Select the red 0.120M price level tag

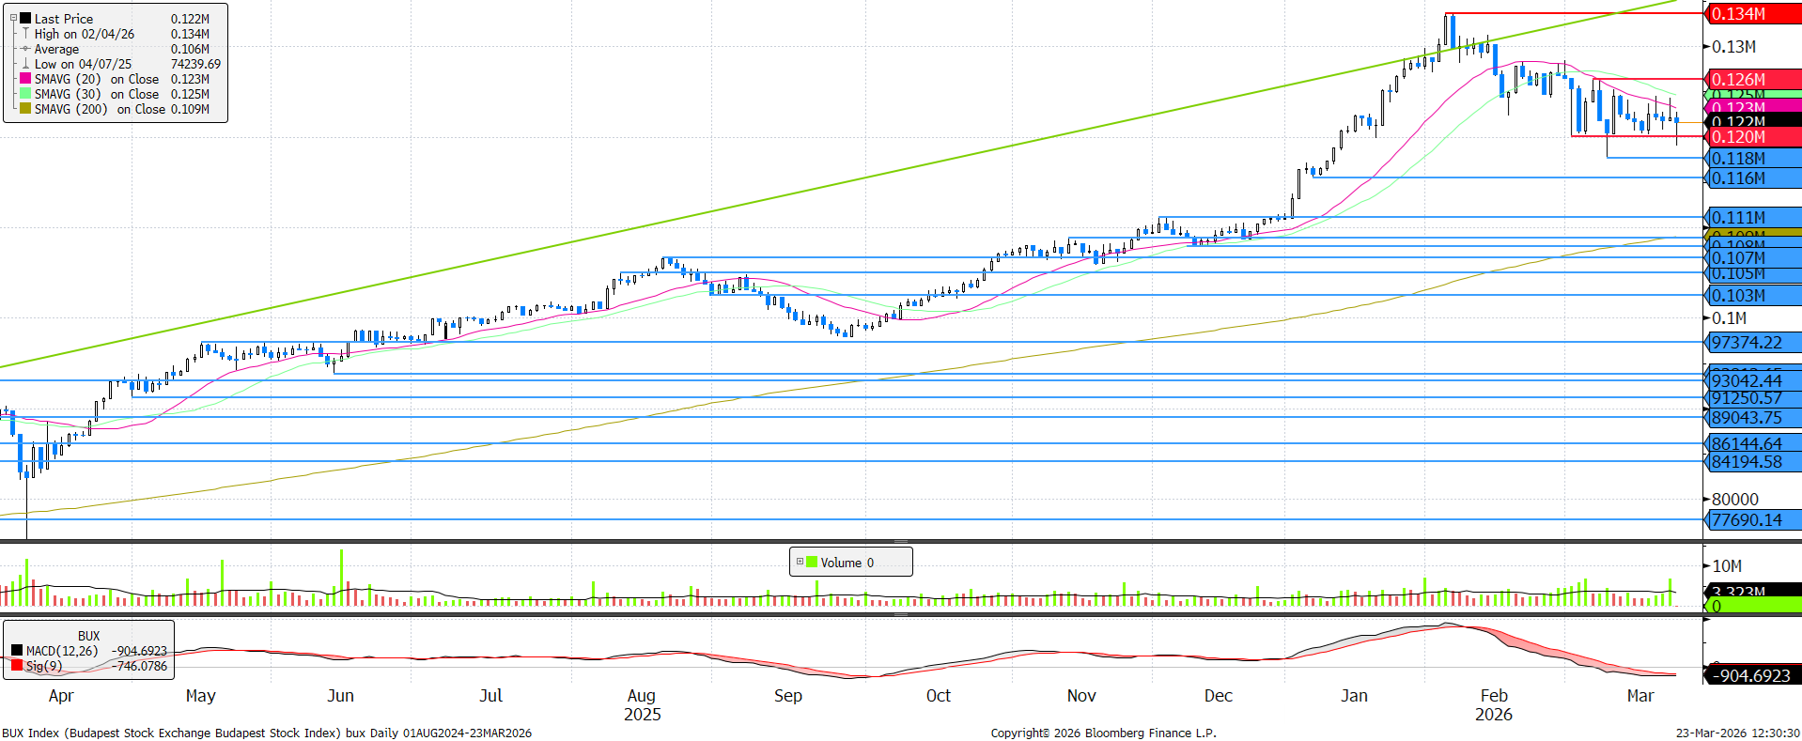coord(1751,137)
